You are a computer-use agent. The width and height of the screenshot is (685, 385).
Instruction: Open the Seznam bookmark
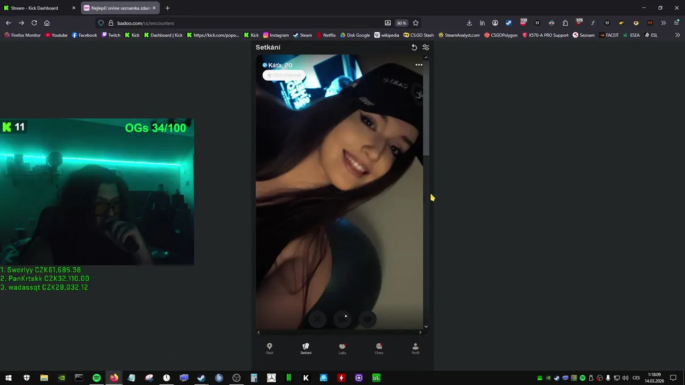tap(584, 35)
